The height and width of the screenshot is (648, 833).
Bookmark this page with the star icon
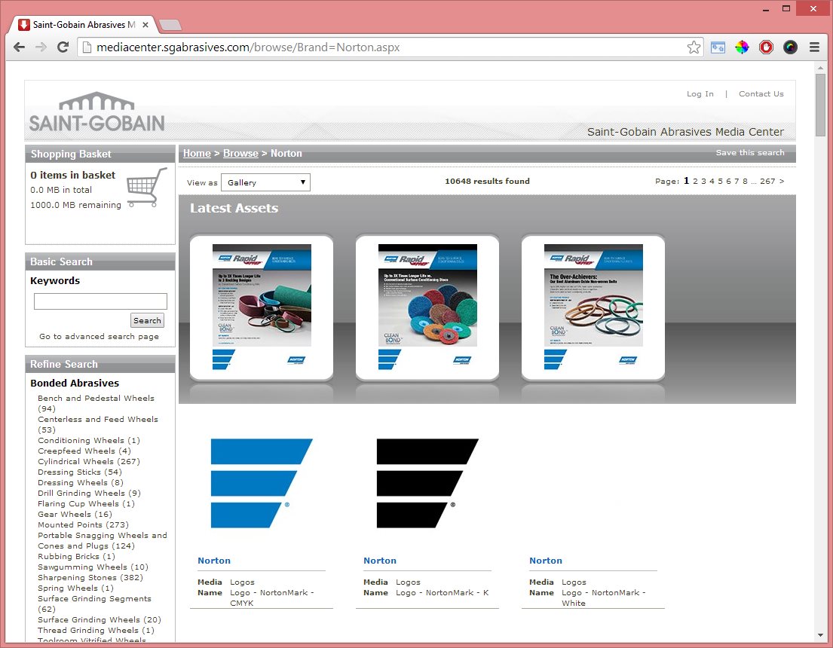tap(694, 47)
